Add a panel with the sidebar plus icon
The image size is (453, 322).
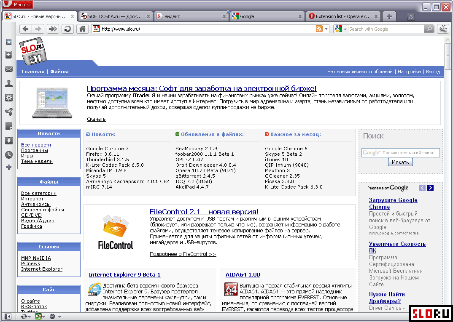point(9,167)
